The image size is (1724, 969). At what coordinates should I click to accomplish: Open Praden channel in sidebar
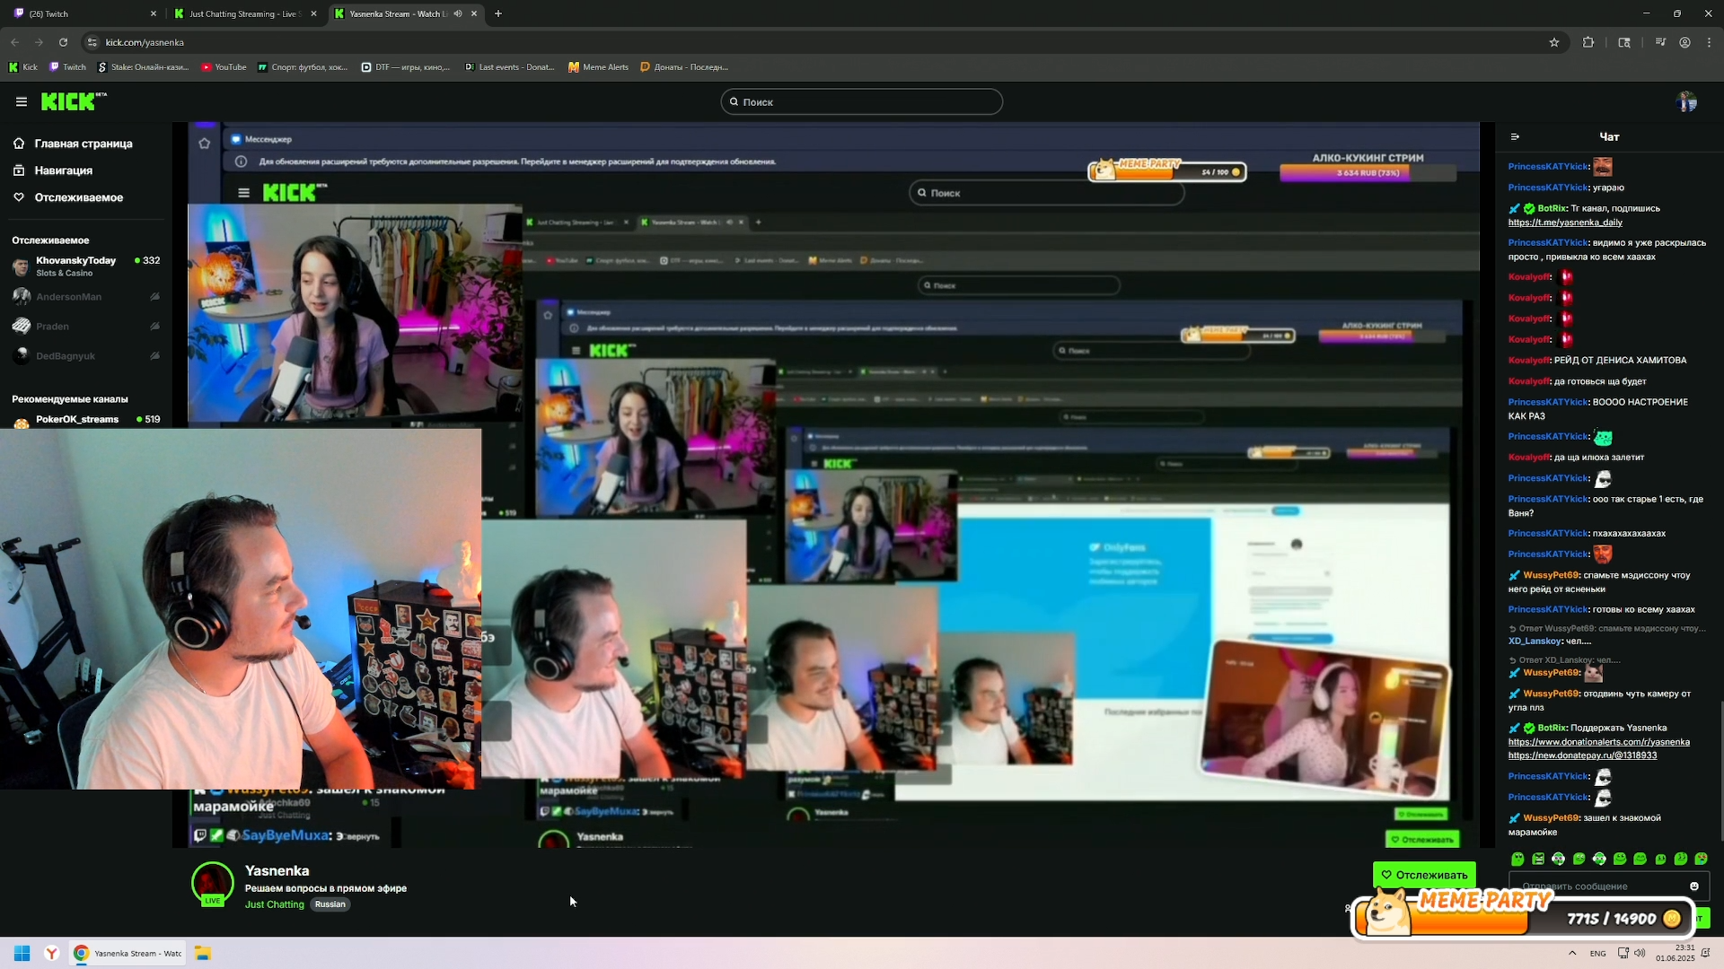pyautogui.click(x=86, y=327)
